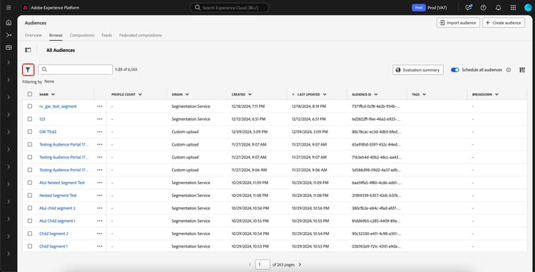
Task: Open the Audience ID column dropdown
Action: pyautogui.click(x=376, y=94)
